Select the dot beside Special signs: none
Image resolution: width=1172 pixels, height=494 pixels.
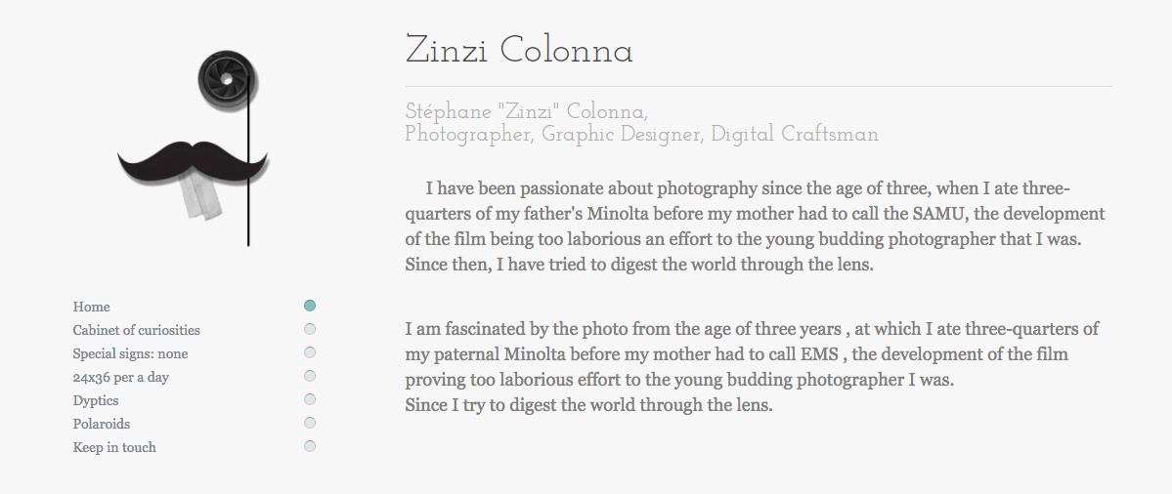click(310, 352)
